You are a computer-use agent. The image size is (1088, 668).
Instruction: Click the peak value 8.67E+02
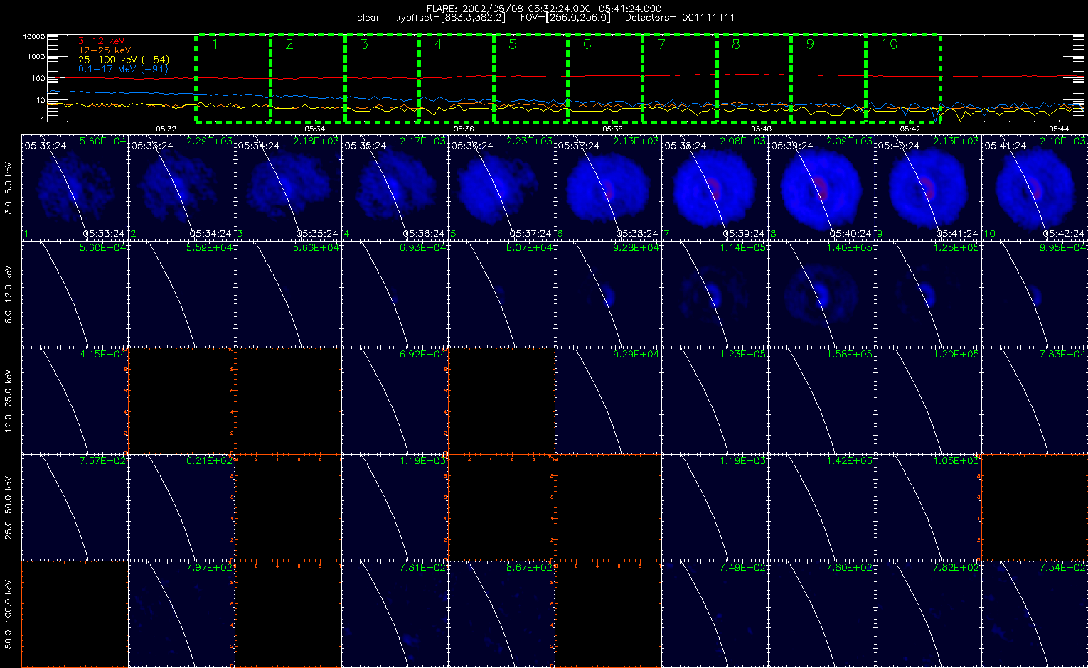click(x=530, y=568)
